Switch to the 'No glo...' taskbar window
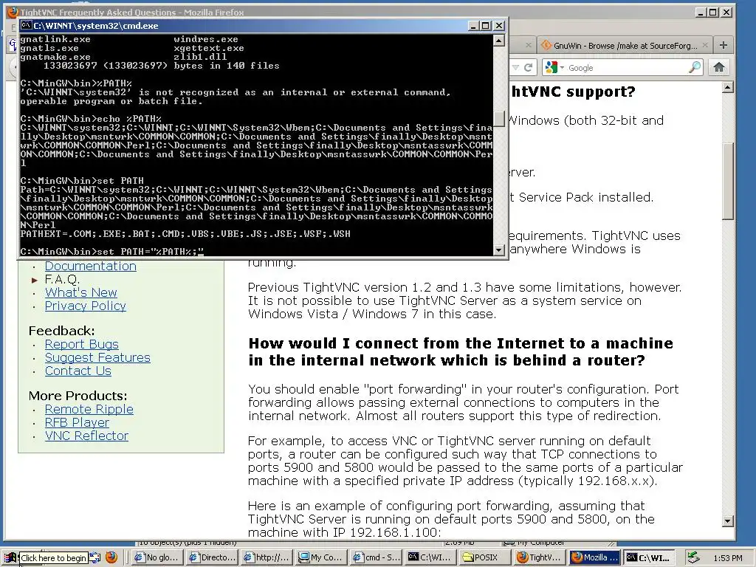The height and width of the screenshot is (567, 756). [157, 557]
